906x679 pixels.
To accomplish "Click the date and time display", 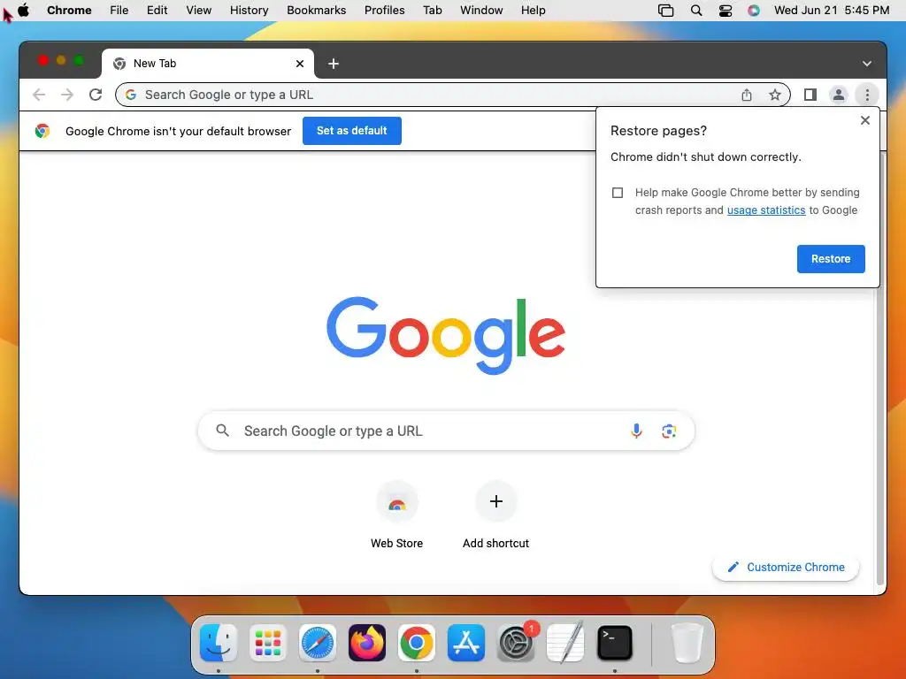I will click(832, 11).
